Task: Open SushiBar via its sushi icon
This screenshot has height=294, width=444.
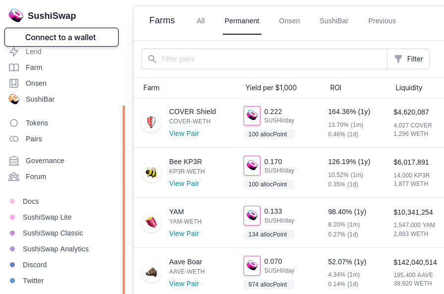Action: click(x=14, y=99)
